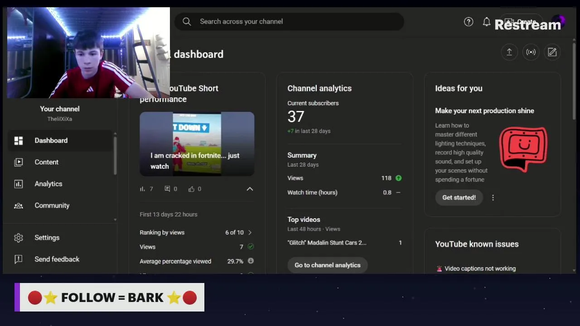The height and width of the screenshot is (326, 580).
Task: Open 'Video captions not working' issue
Action: [x=480, y=268]
